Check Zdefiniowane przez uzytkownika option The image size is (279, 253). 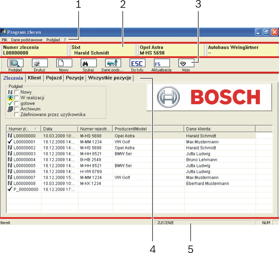[x=16, y=114]
